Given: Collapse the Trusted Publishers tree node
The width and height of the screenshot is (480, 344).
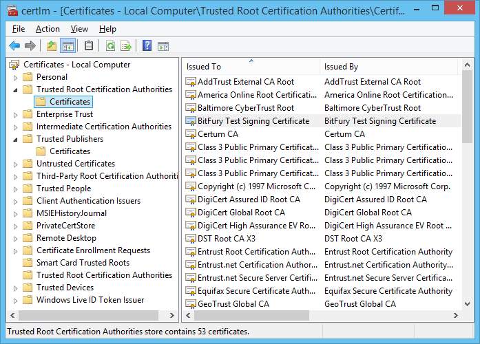Looking at the screenshot, I should [x=15, y=140].
